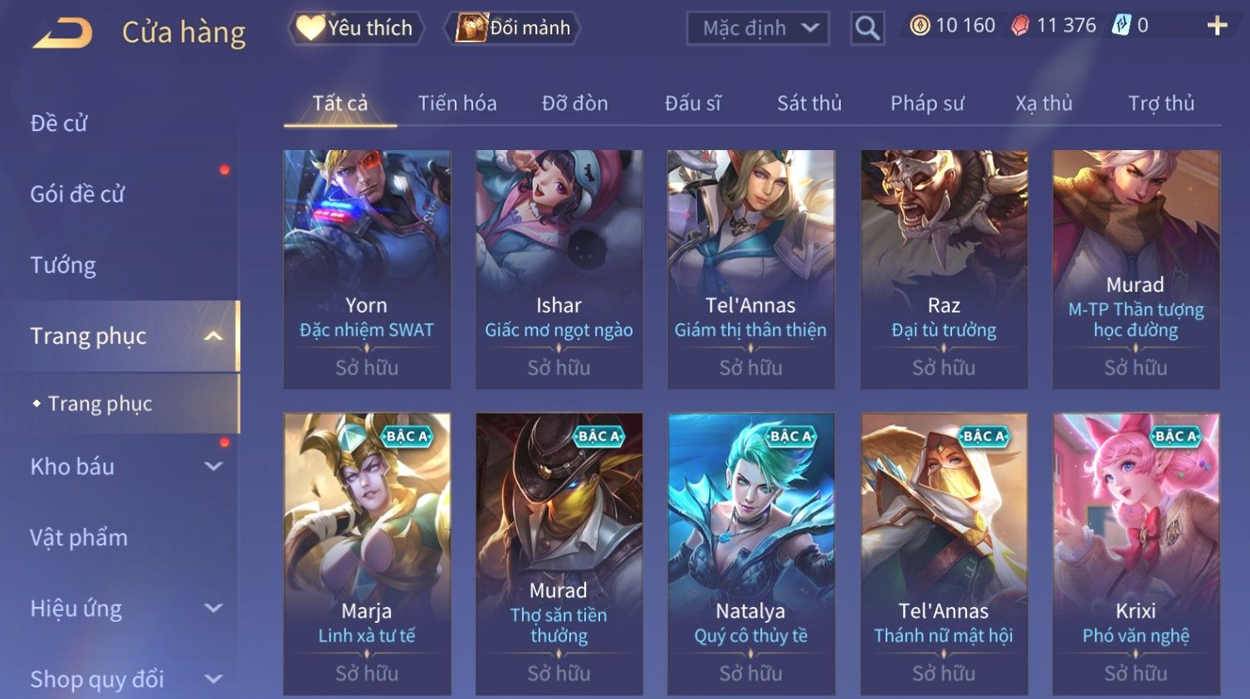1250x699 pixels.
Task: Collapse the Trang phục sidebar section
Action: pos(213,336)
